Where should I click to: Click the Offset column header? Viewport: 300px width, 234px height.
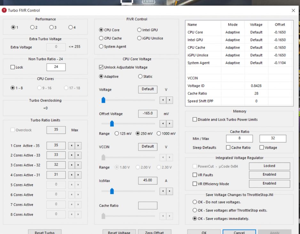point(280,25)
